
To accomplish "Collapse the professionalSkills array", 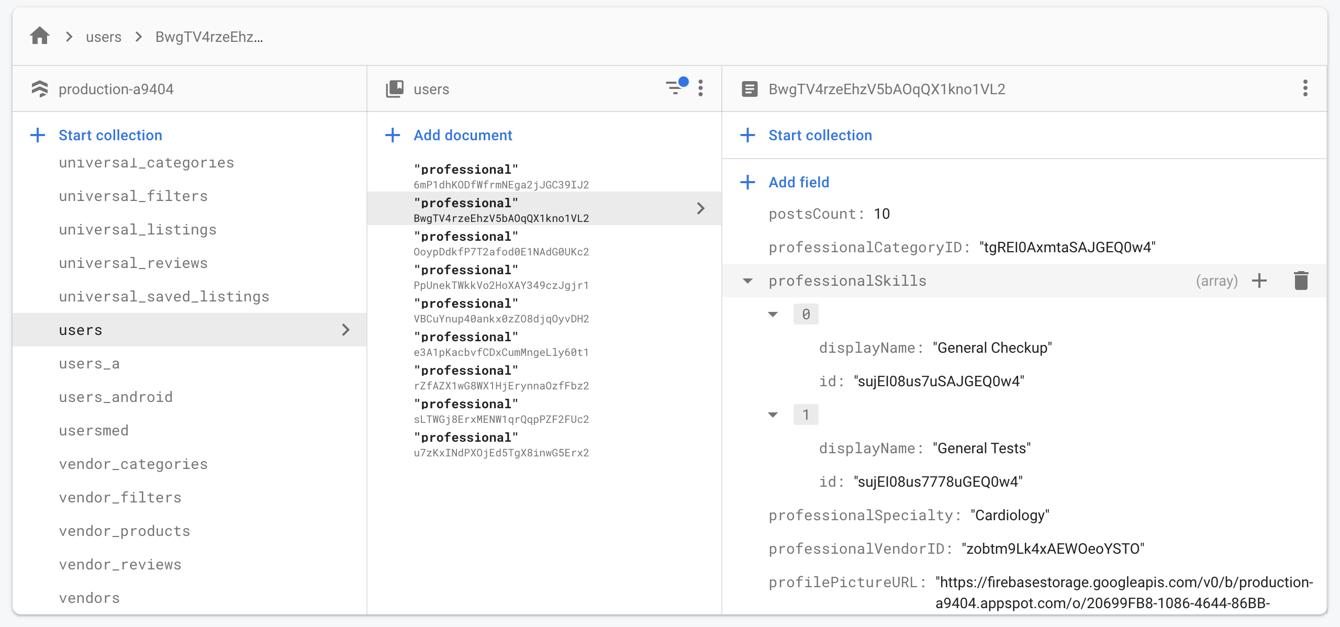I will [x=748, y=281].
